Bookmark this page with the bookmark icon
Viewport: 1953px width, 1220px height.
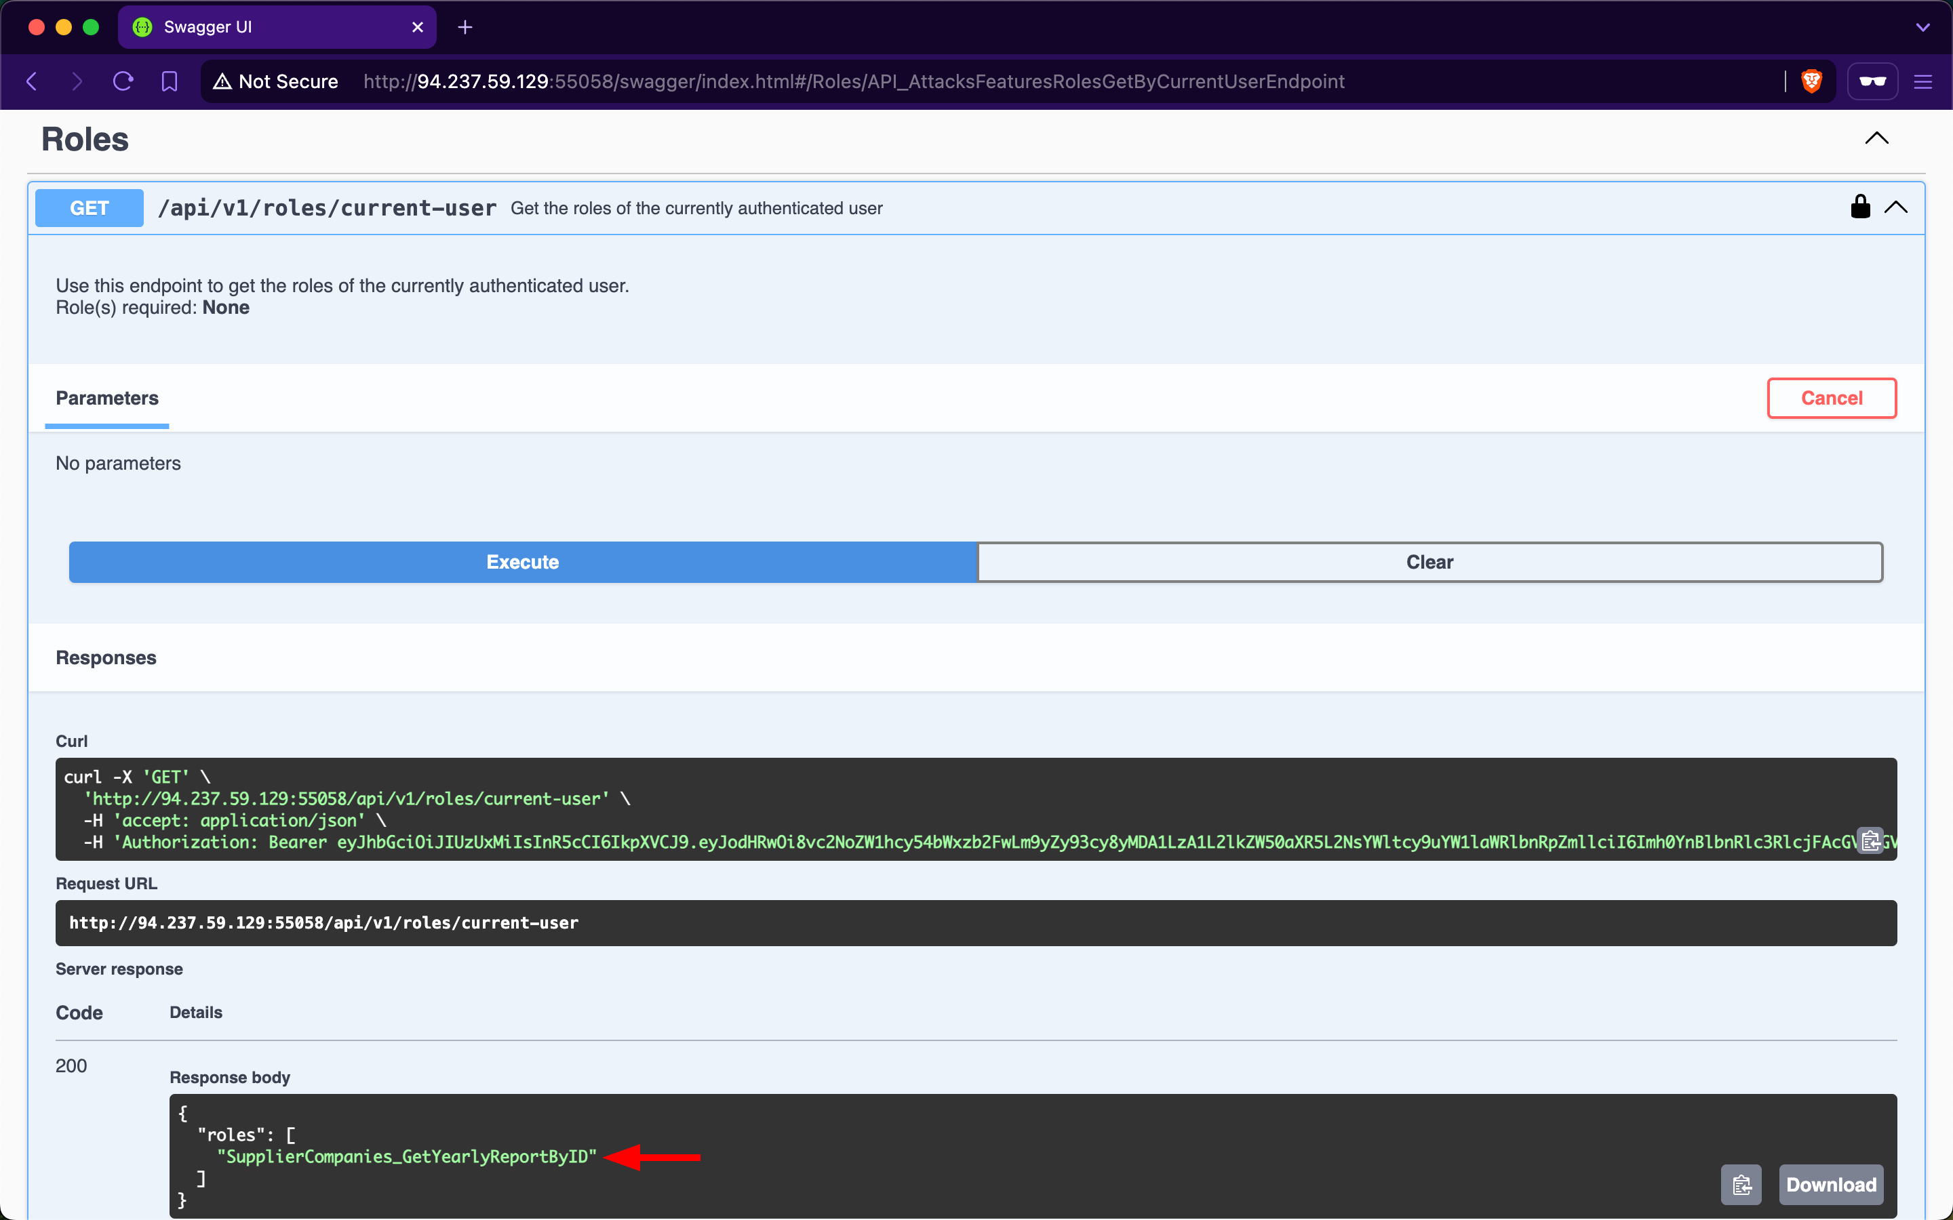point(169,81)
